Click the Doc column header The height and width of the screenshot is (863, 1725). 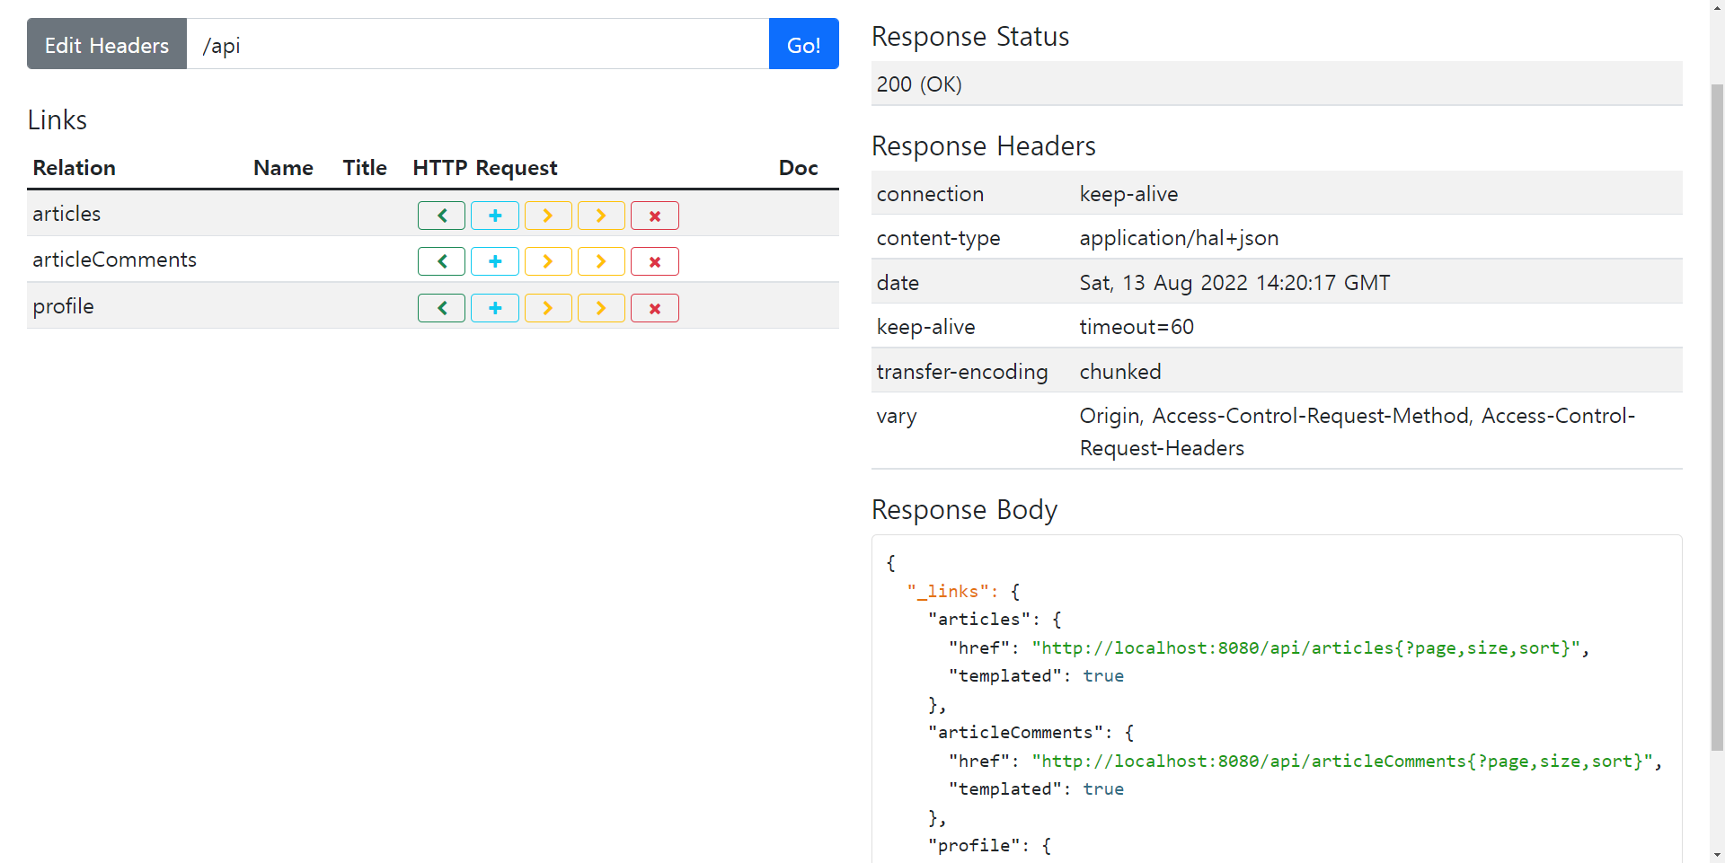(x=798, y=168)
